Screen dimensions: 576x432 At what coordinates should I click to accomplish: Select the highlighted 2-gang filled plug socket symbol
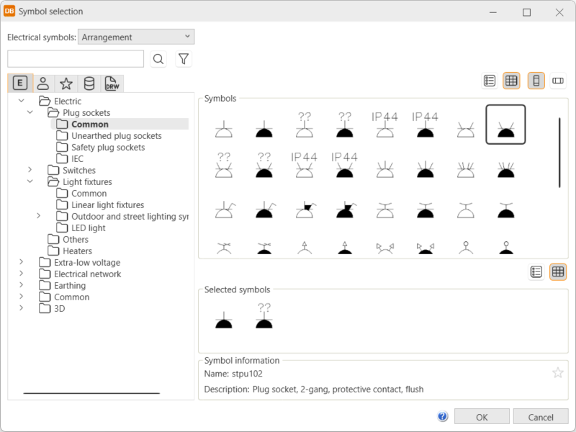coord(505,125)
